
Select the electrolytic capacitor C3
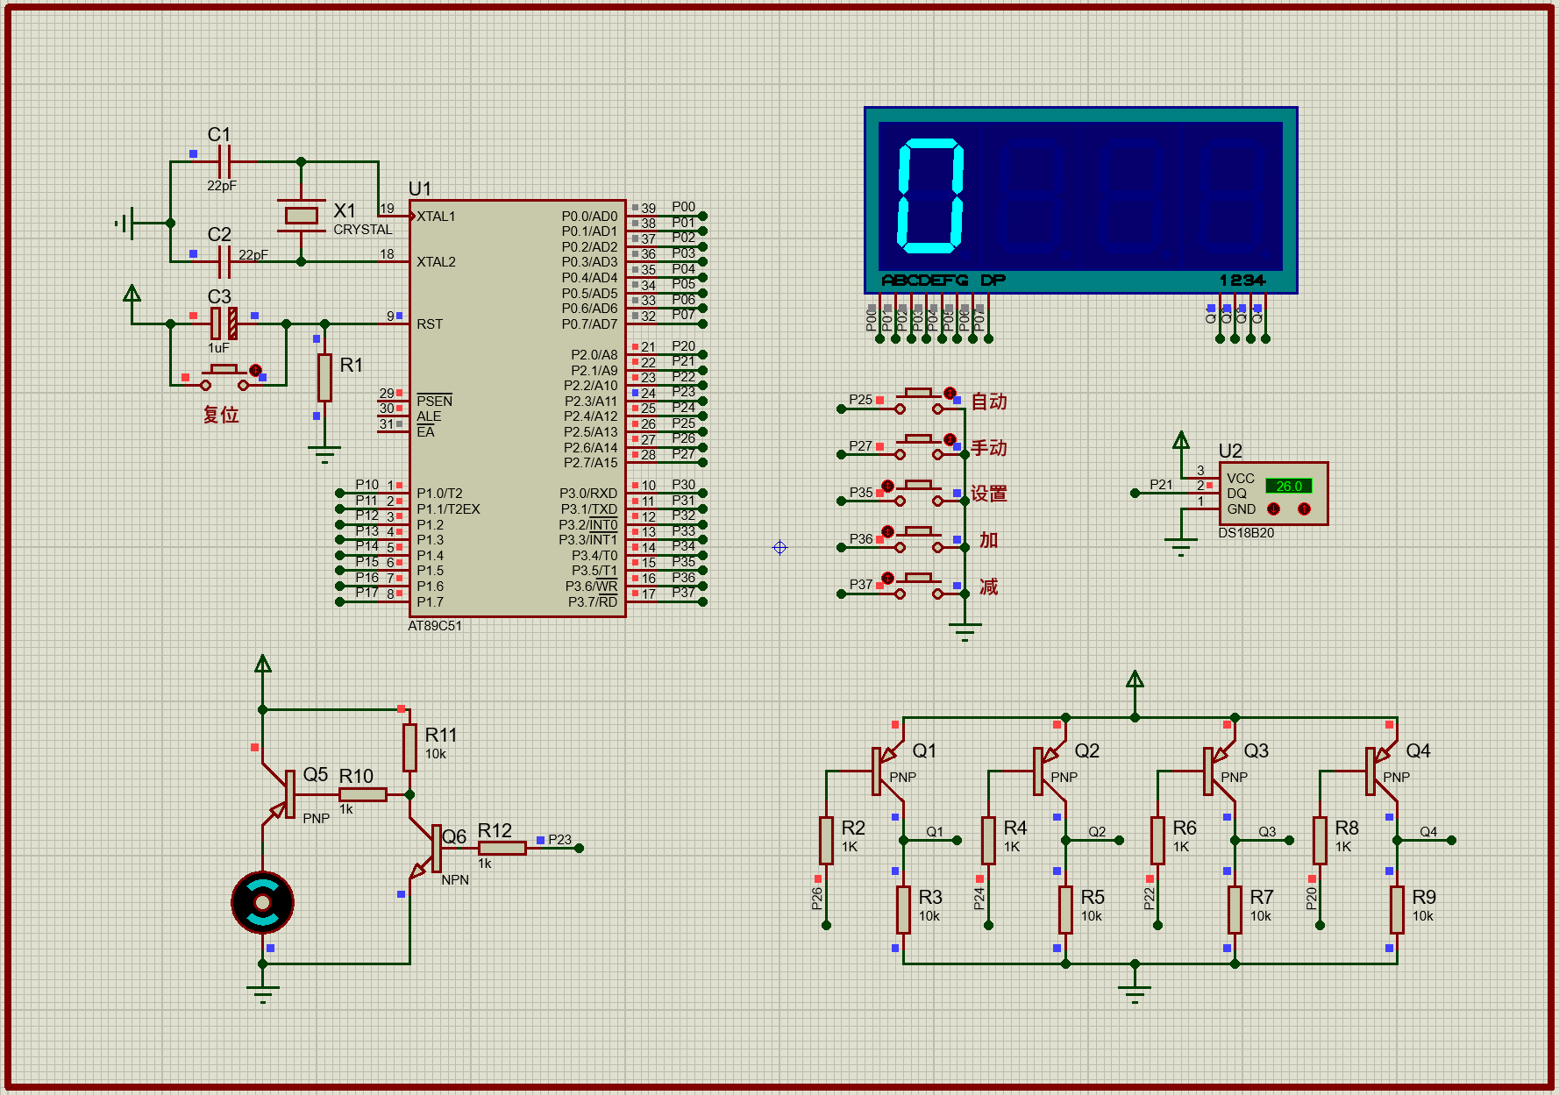(224, 324)
